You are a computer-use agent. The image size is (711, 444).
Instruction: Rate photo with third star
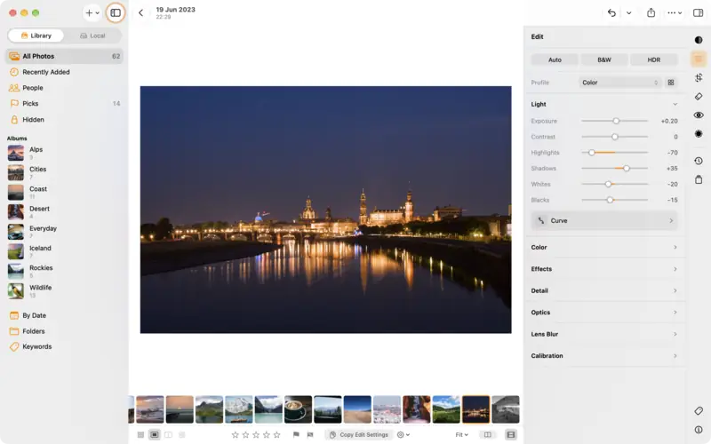tap(256, 434)
